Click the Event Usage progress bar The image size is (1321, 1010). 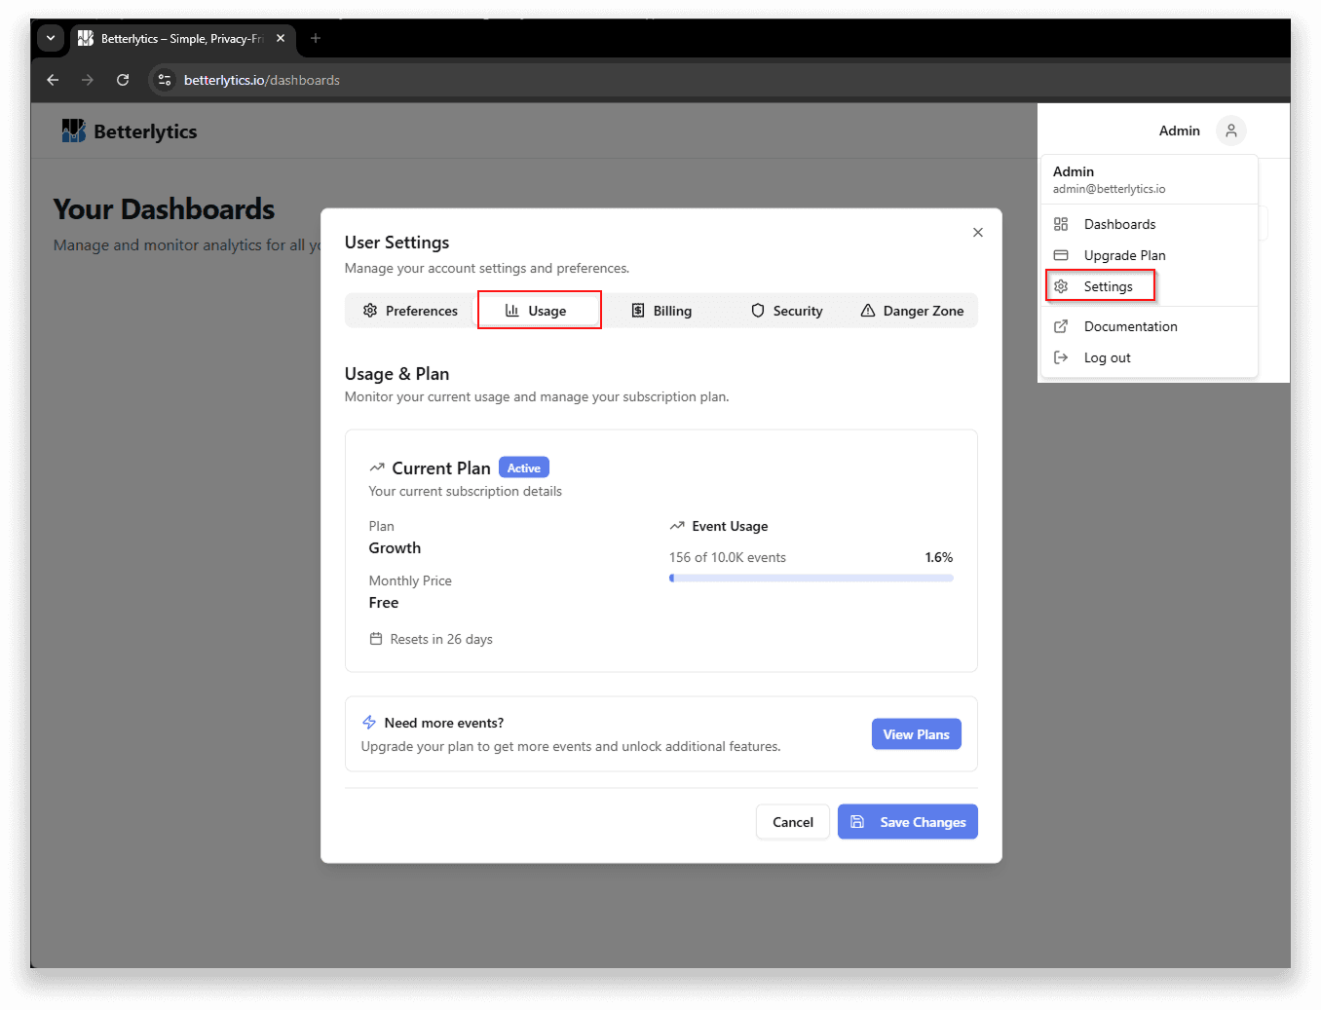click(811, 579)
